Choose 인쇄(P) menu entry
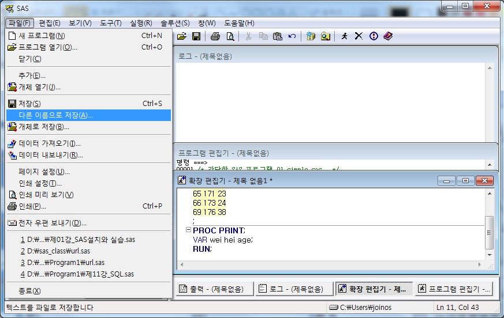504x318 pixels. pyautogui.click(x=88, y=206)
